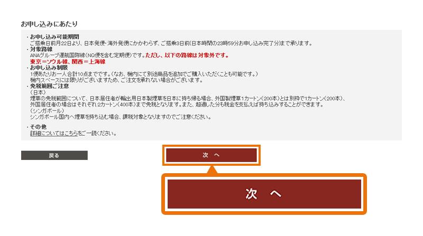Click the small 次へ next button
This screenshot has height=236, width=423.
(211, 155)
